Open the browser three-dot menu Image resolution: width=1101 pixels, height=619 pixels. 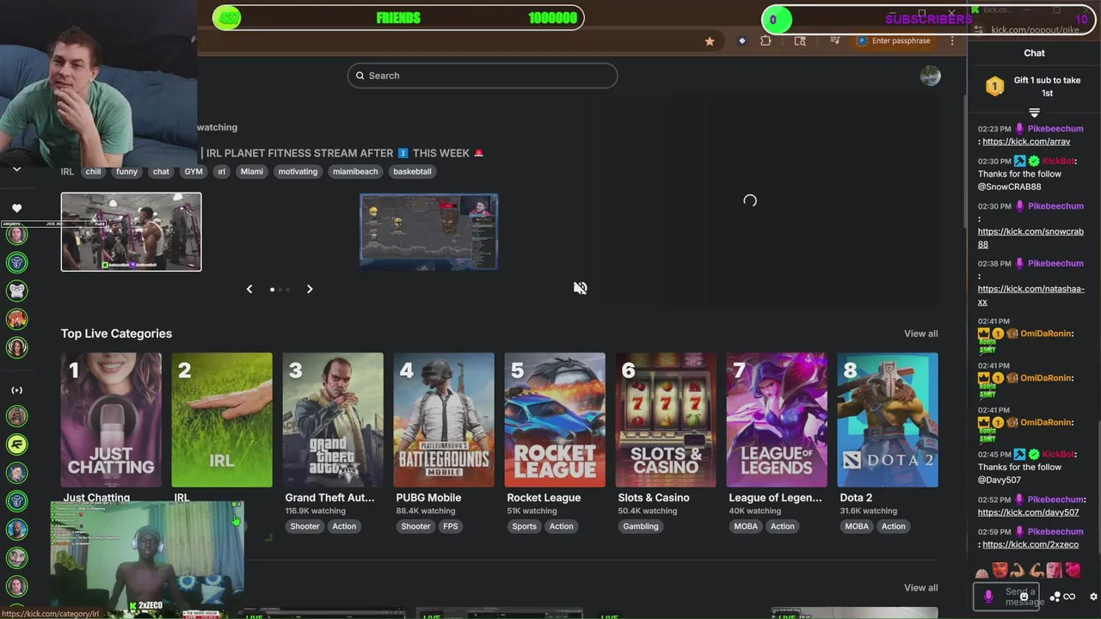[952, 40]
